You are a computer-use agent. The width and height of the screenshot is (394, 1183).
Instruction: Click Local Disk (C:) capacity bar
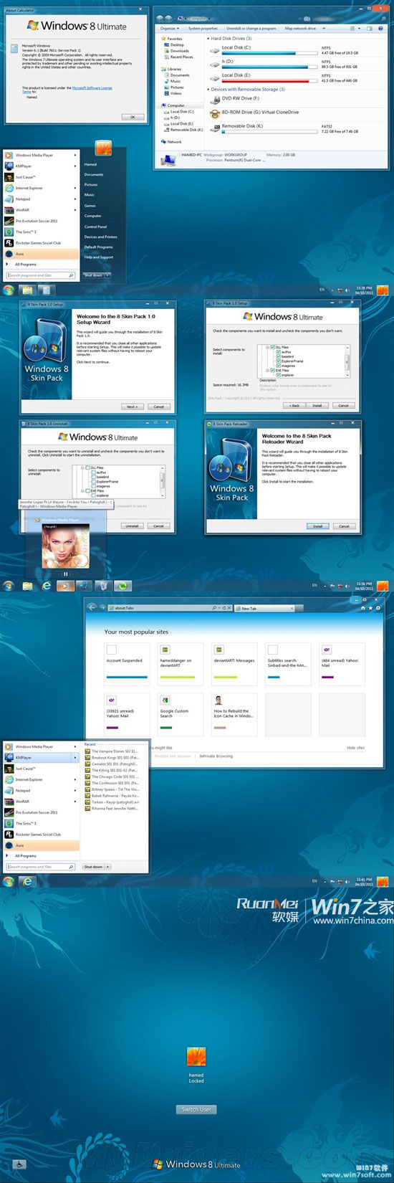[269, 53]
